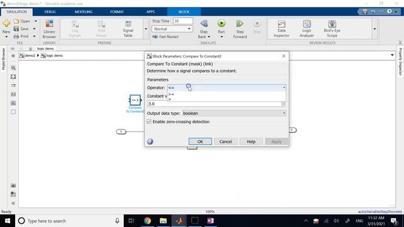Click the Help question mark in quick access toolbar

pyautogui.click(x=389, y=11)
